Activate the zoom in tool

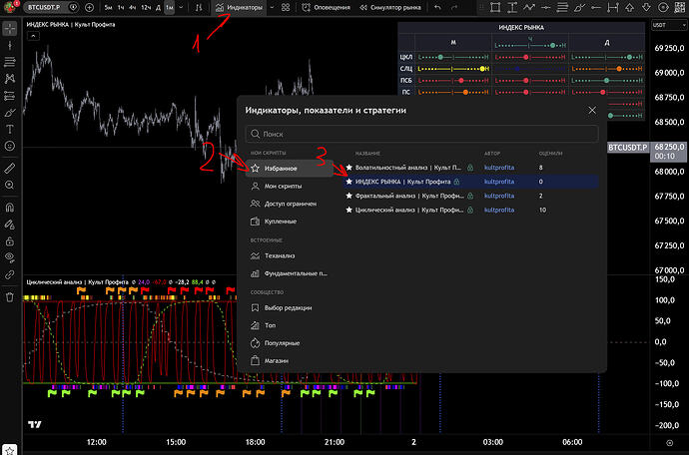[x=10, y=185]
